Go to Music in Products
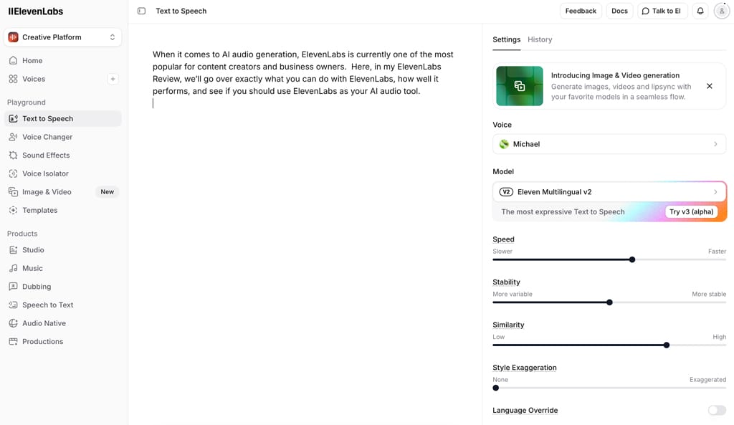The width and height of the screenshot is (734, 425). (x=32, y=268)
